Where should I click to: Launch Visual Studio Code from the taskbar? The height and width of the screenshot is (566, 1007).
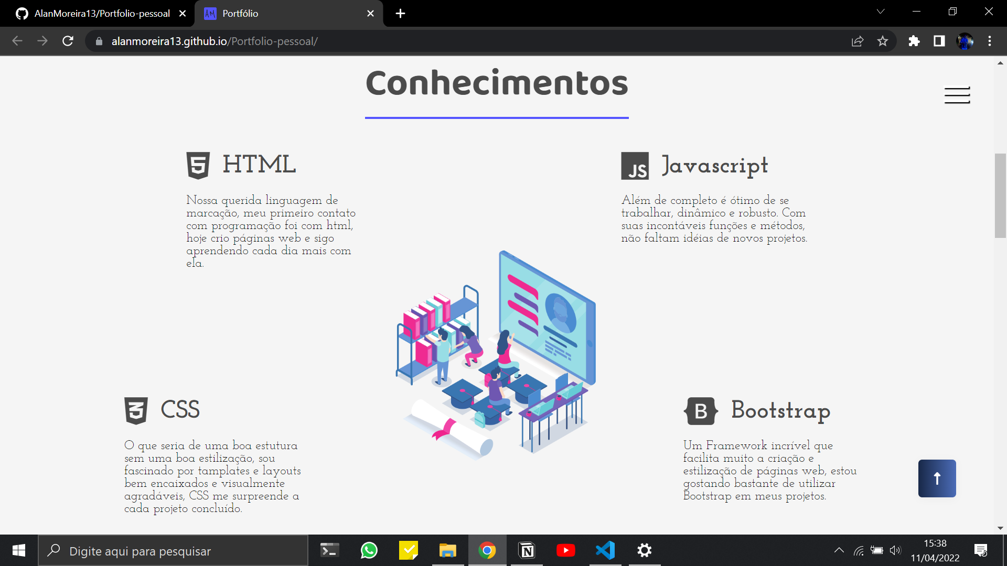605,550
